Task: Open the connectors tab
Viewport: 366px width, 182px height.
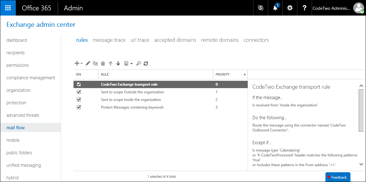Action: (x=256, y=40)
